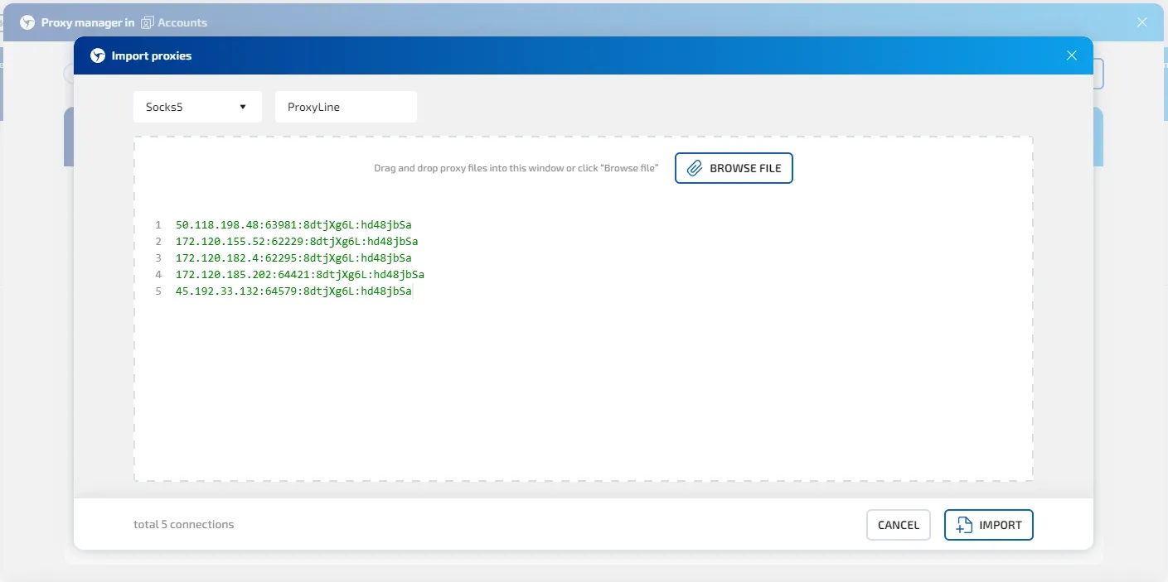
Task: Select the line with 172.120.182.4:62295
Action: (x=293, y=258)
